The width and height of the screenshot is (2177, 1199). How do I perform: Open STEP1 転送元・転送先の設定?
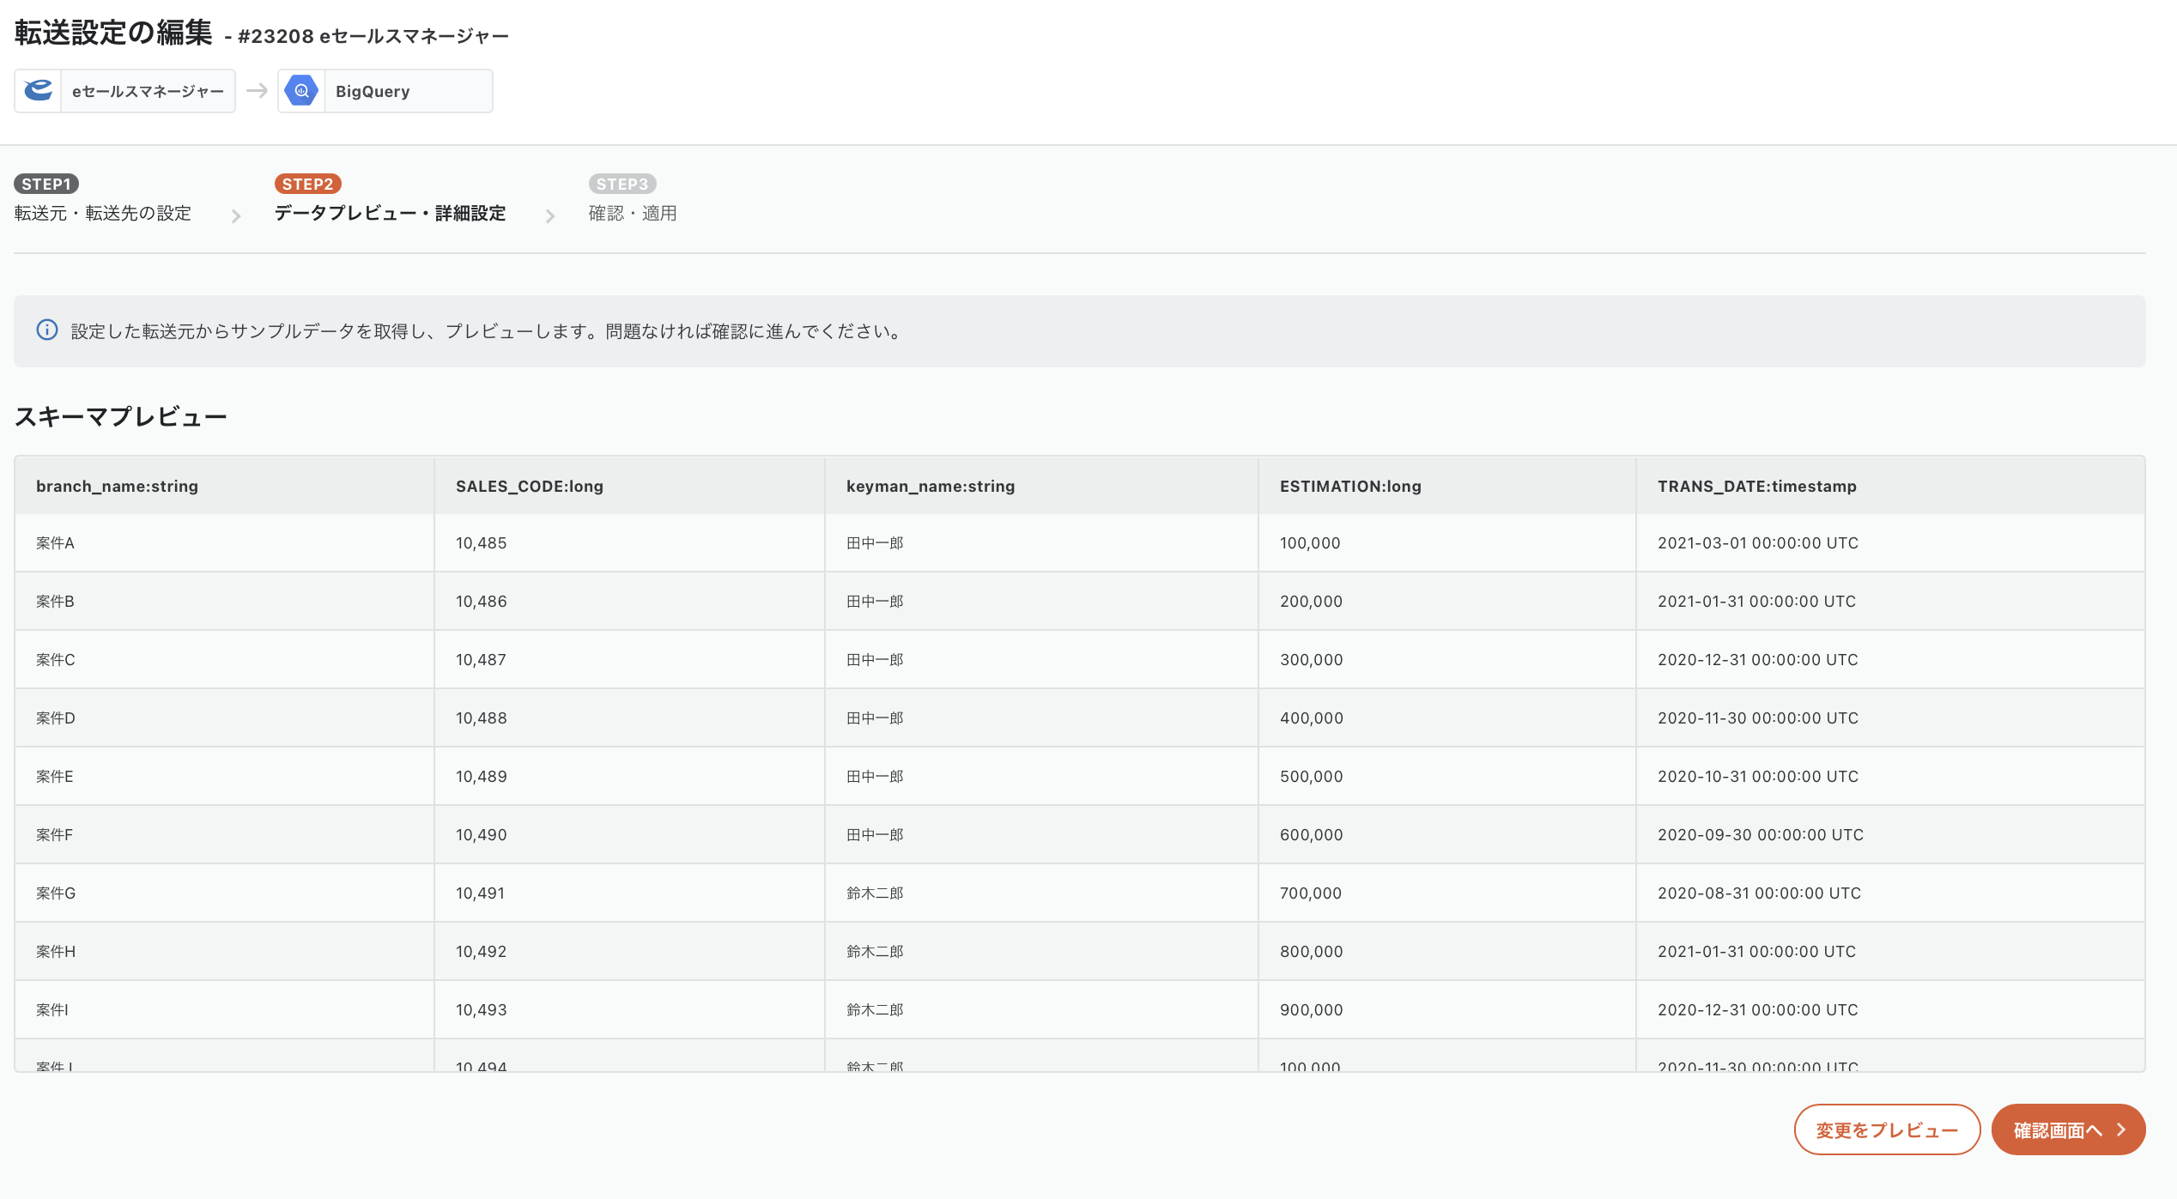coord(103,199)
